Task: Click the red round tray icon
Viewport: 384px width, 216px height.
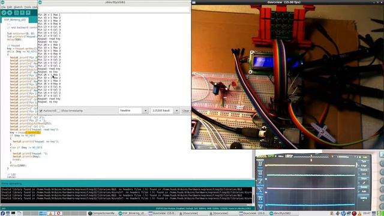Action: 354,214
